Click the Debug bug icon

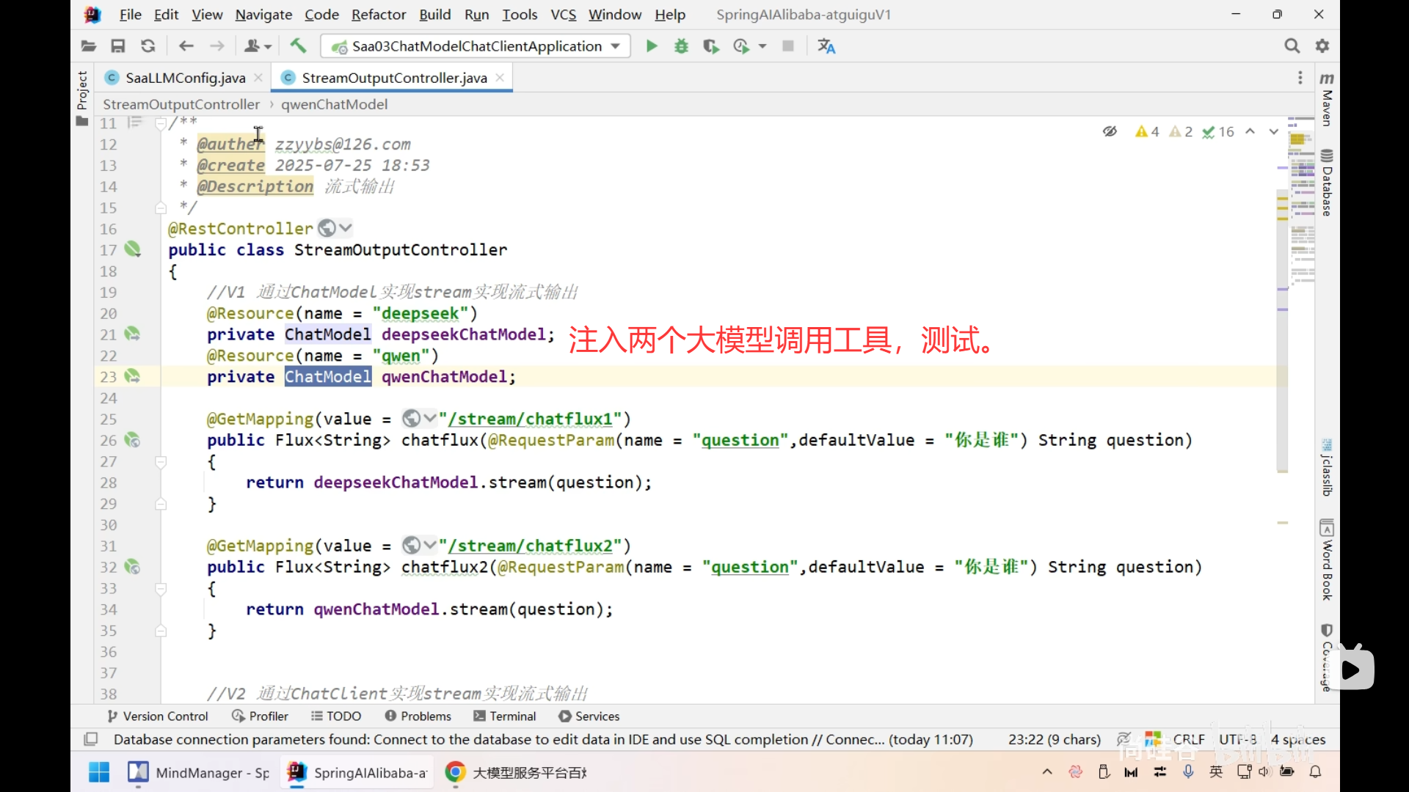point(681,46)
